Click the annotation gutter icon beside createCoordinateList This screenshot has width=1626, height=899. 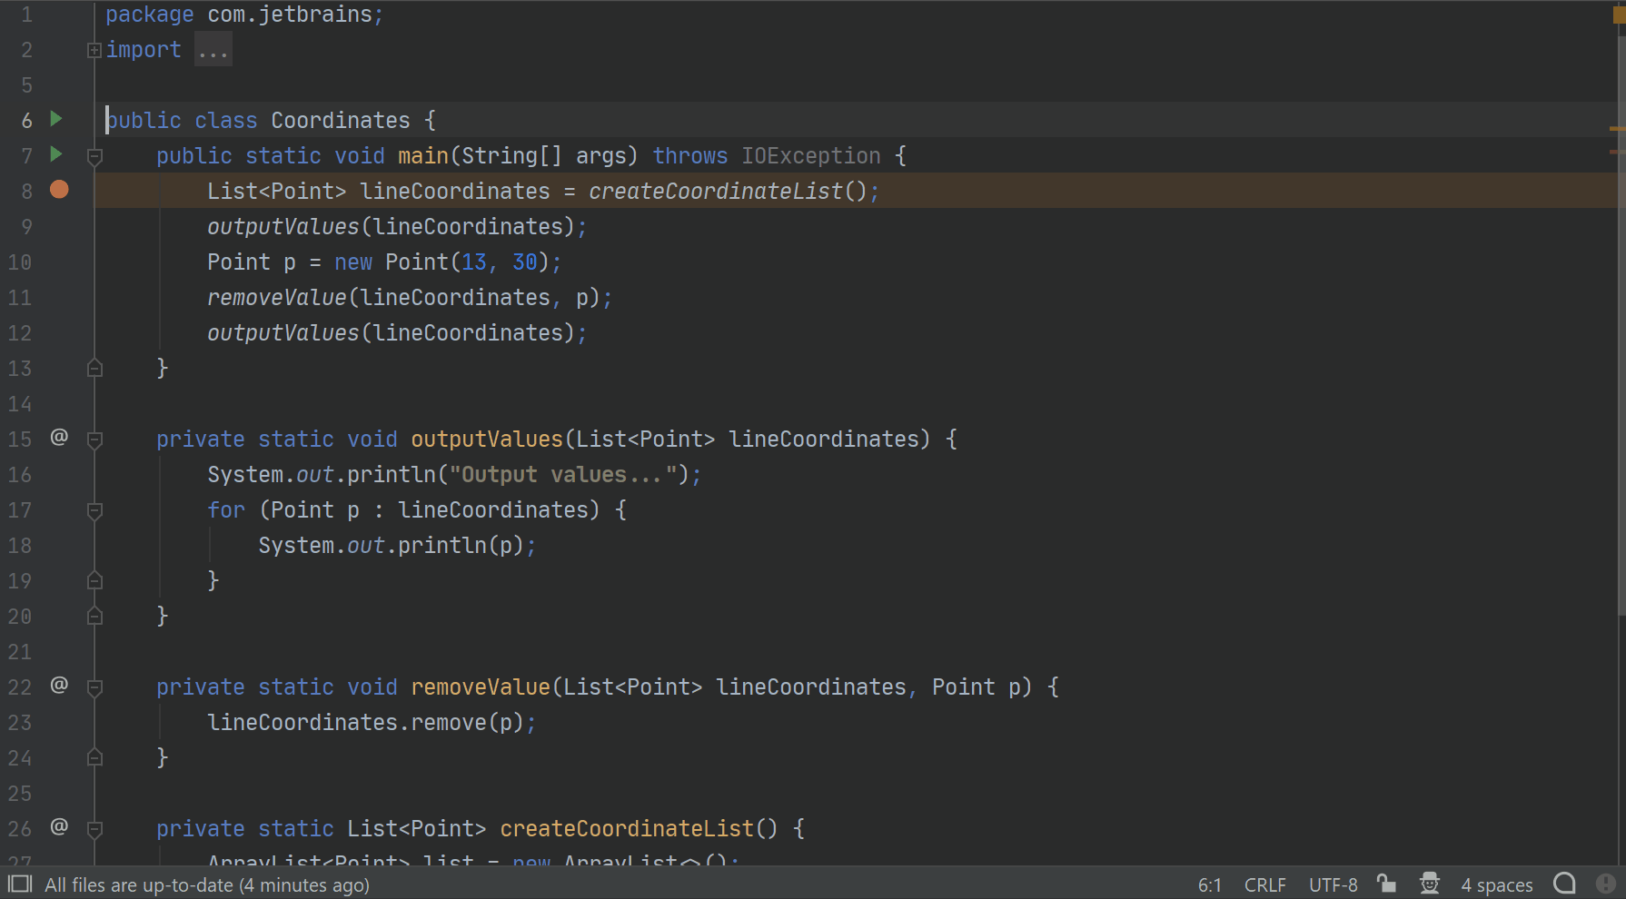click(x=59, y=827)
